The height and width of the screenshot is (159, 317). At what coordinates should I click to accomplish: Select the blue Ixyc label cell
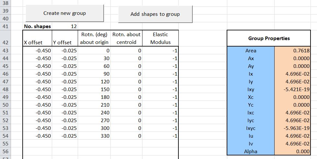251,128
